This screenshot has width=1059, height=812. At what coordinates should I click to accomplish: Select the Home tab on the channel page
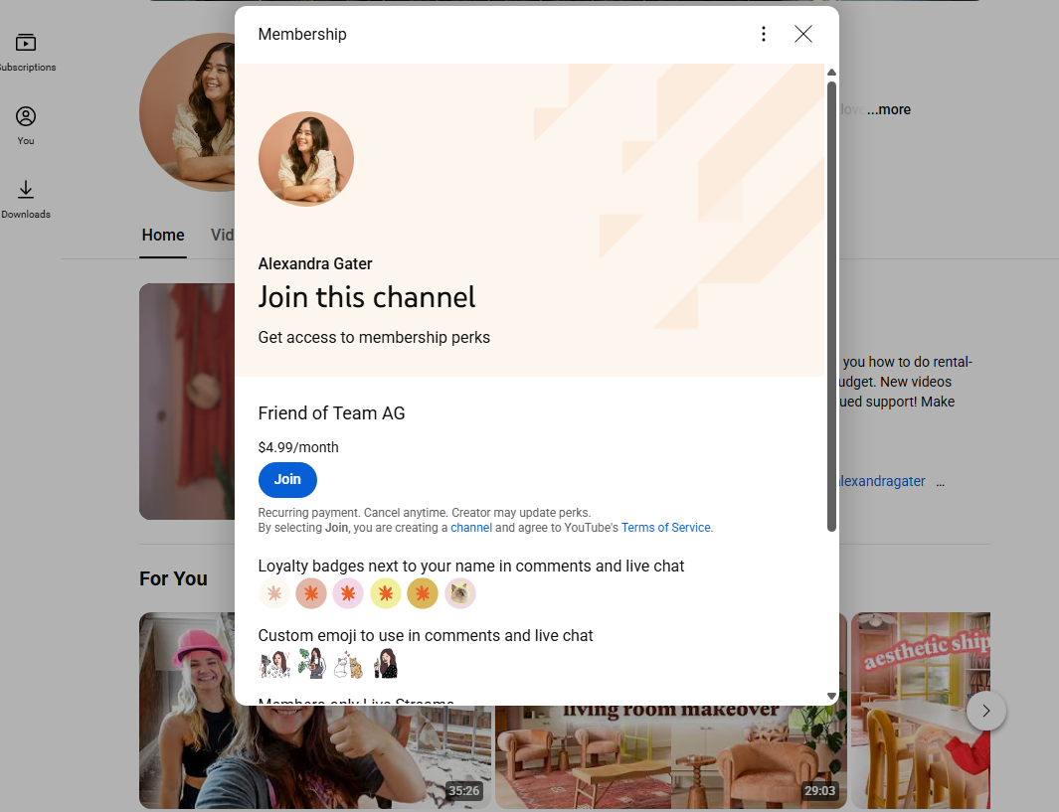coord(163,235)
